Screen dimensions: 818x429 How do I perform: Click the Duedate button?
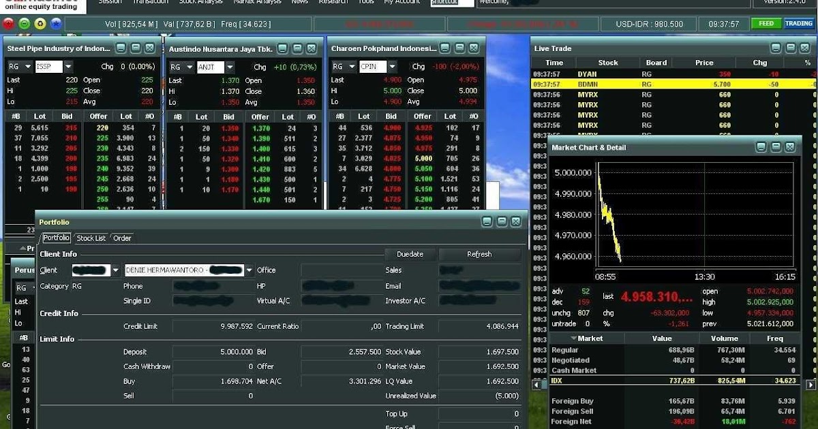[410, 254]
